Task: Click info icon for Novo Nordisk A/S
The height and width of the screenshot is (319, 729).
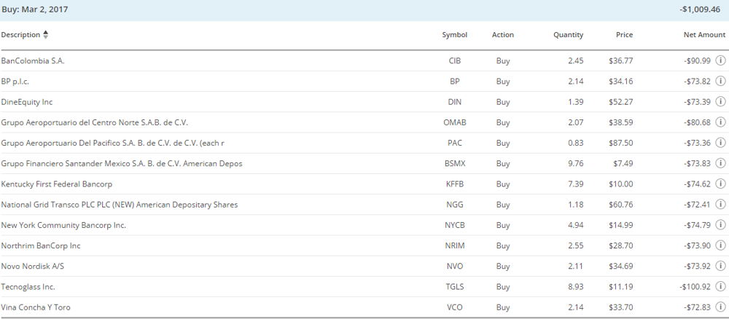Action: [720, 266]
